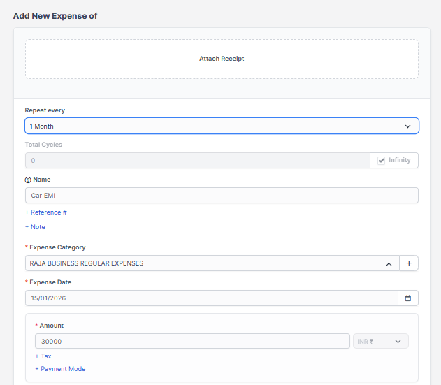This screenshot has height=385, width=441.
Task: Open the Expense Category combo box
Action: coord(203,263)
